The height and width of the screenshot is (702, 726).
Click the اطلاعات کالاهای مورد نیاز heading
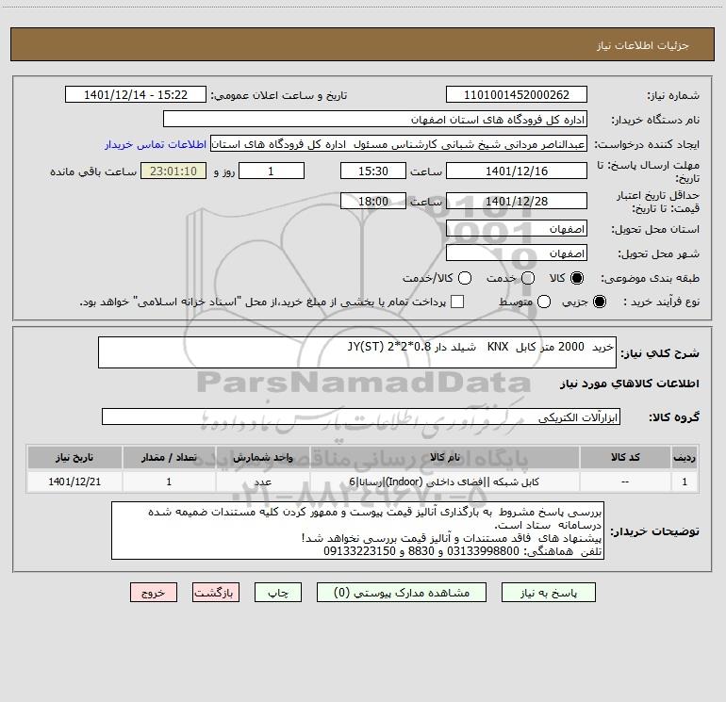click(x=630, y=384)
